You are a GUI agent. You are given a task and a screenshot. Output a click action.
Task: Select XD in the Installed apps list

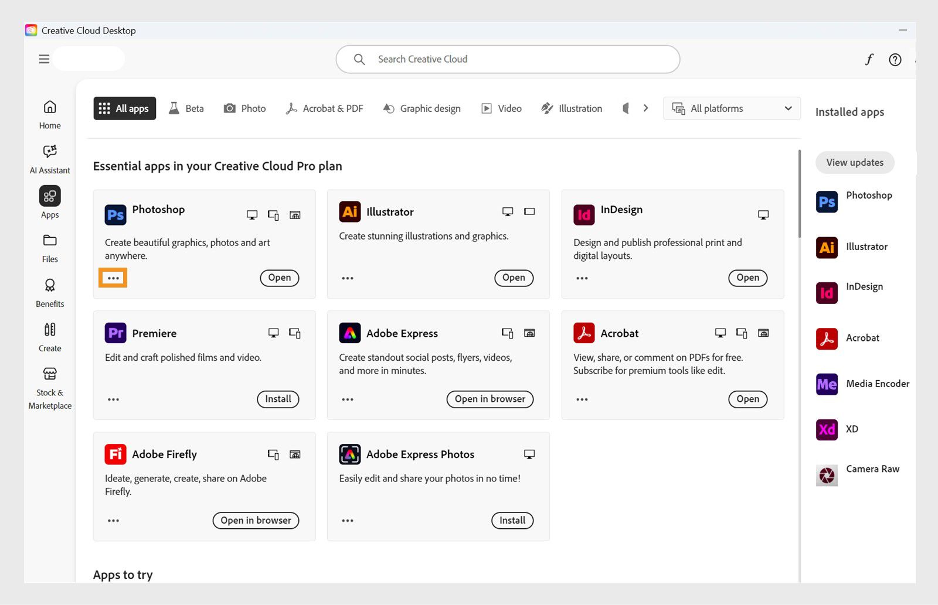[x=837, y=429]
